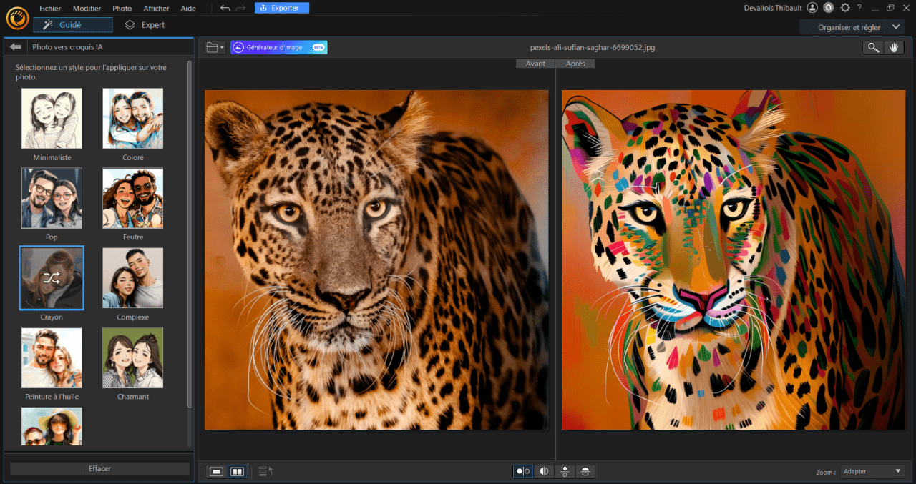Image resolution: width=916 pixels, height=484 pixels.
Task: Open preferences gear icon
Action: pyautogui.click(x=845, y=8)
